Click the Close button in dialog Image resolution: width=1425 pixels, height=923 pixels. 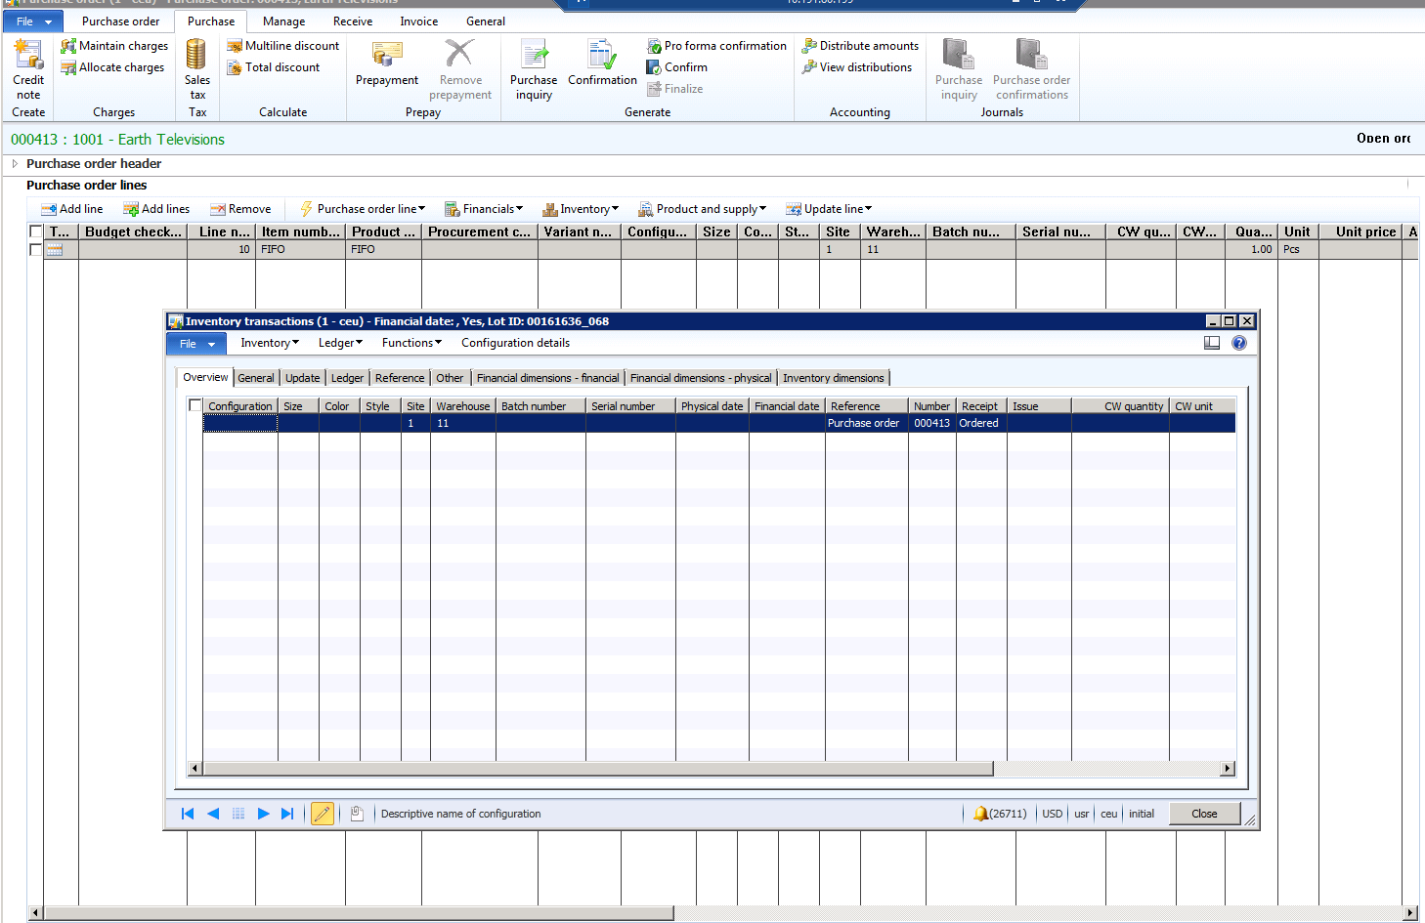click(1204, 814)
